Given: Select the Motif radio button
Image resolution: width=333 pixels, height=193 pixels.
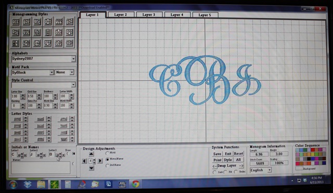Looking at the screenshot, I should (x=107, y=153).
